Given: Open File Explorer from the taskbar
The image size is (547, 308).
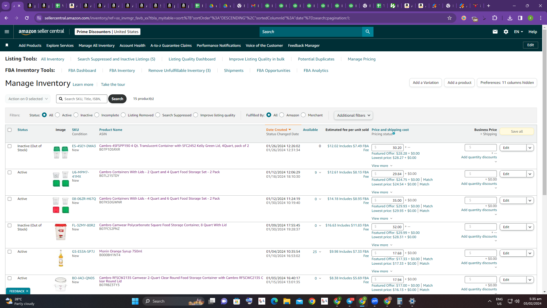Looking at the screenshot, I should click(287, 301).
